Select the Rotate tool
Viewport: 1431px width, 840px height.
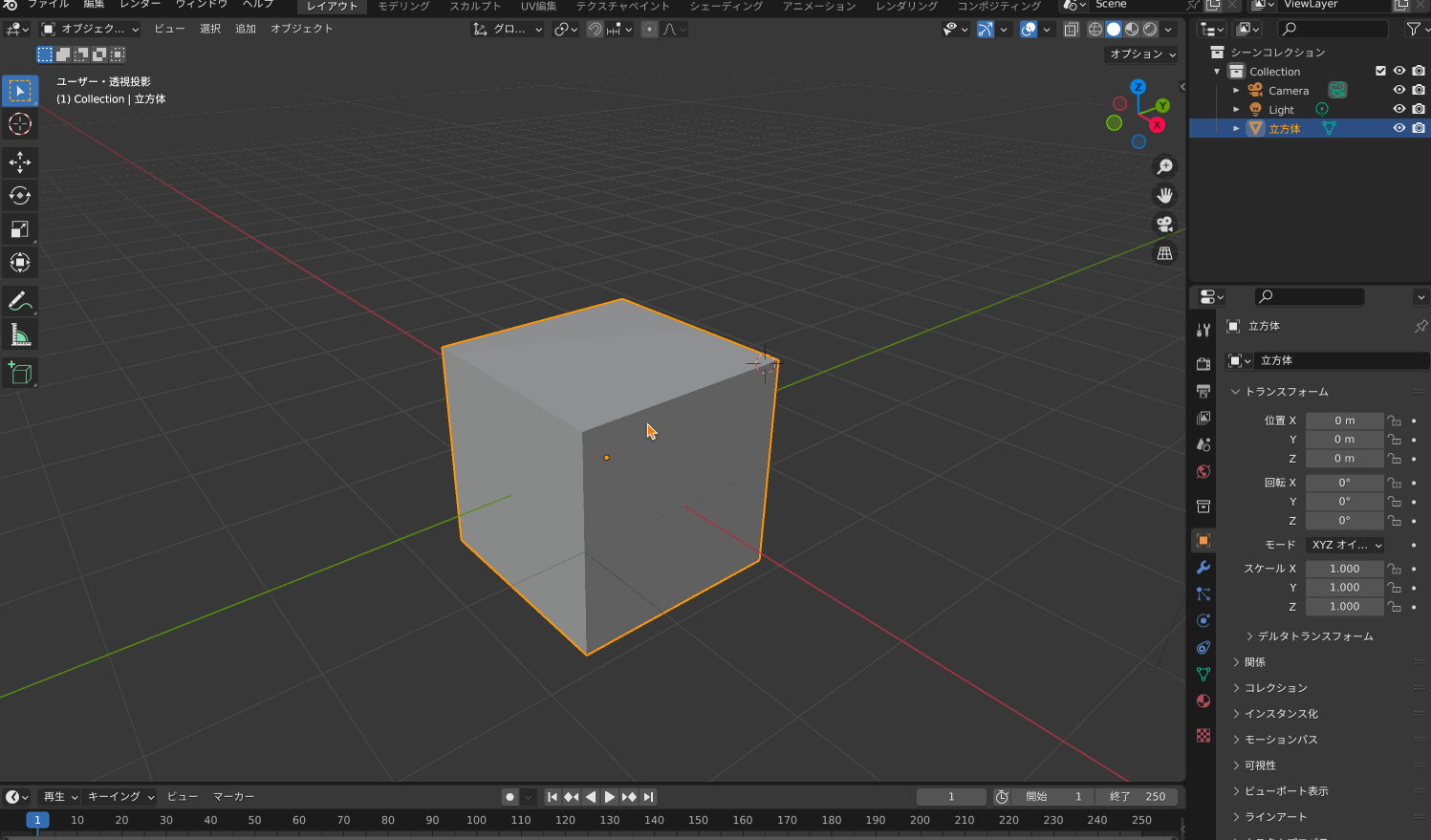pyautogui.click(x=20, y=196)
